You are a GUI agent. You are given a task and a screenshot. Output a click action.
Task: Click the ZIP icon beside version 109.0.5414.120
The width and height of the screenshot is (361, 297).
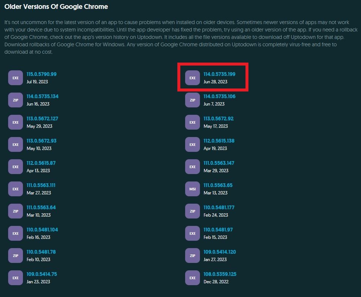point(193,256)
